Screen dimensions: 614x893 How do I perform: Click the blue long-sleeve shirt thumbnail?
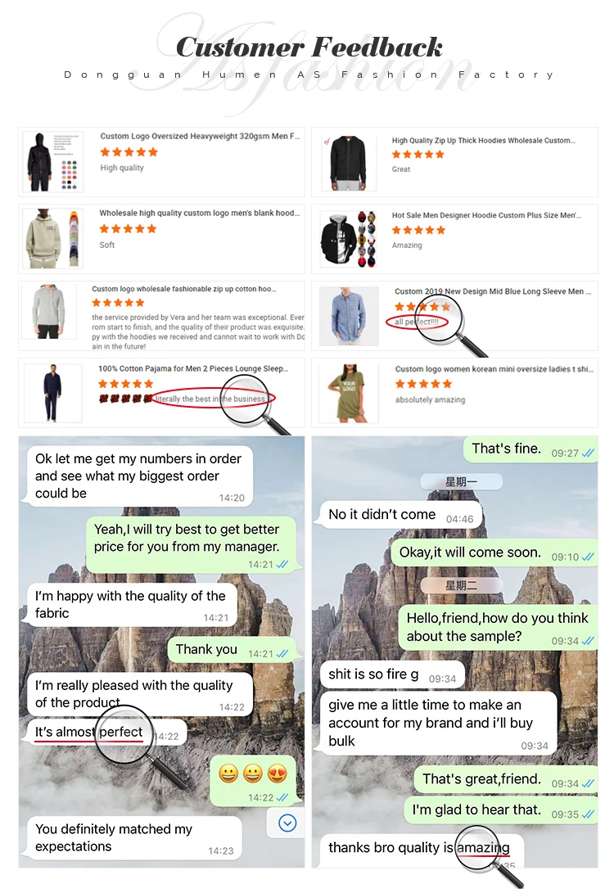tap(349, 316)
